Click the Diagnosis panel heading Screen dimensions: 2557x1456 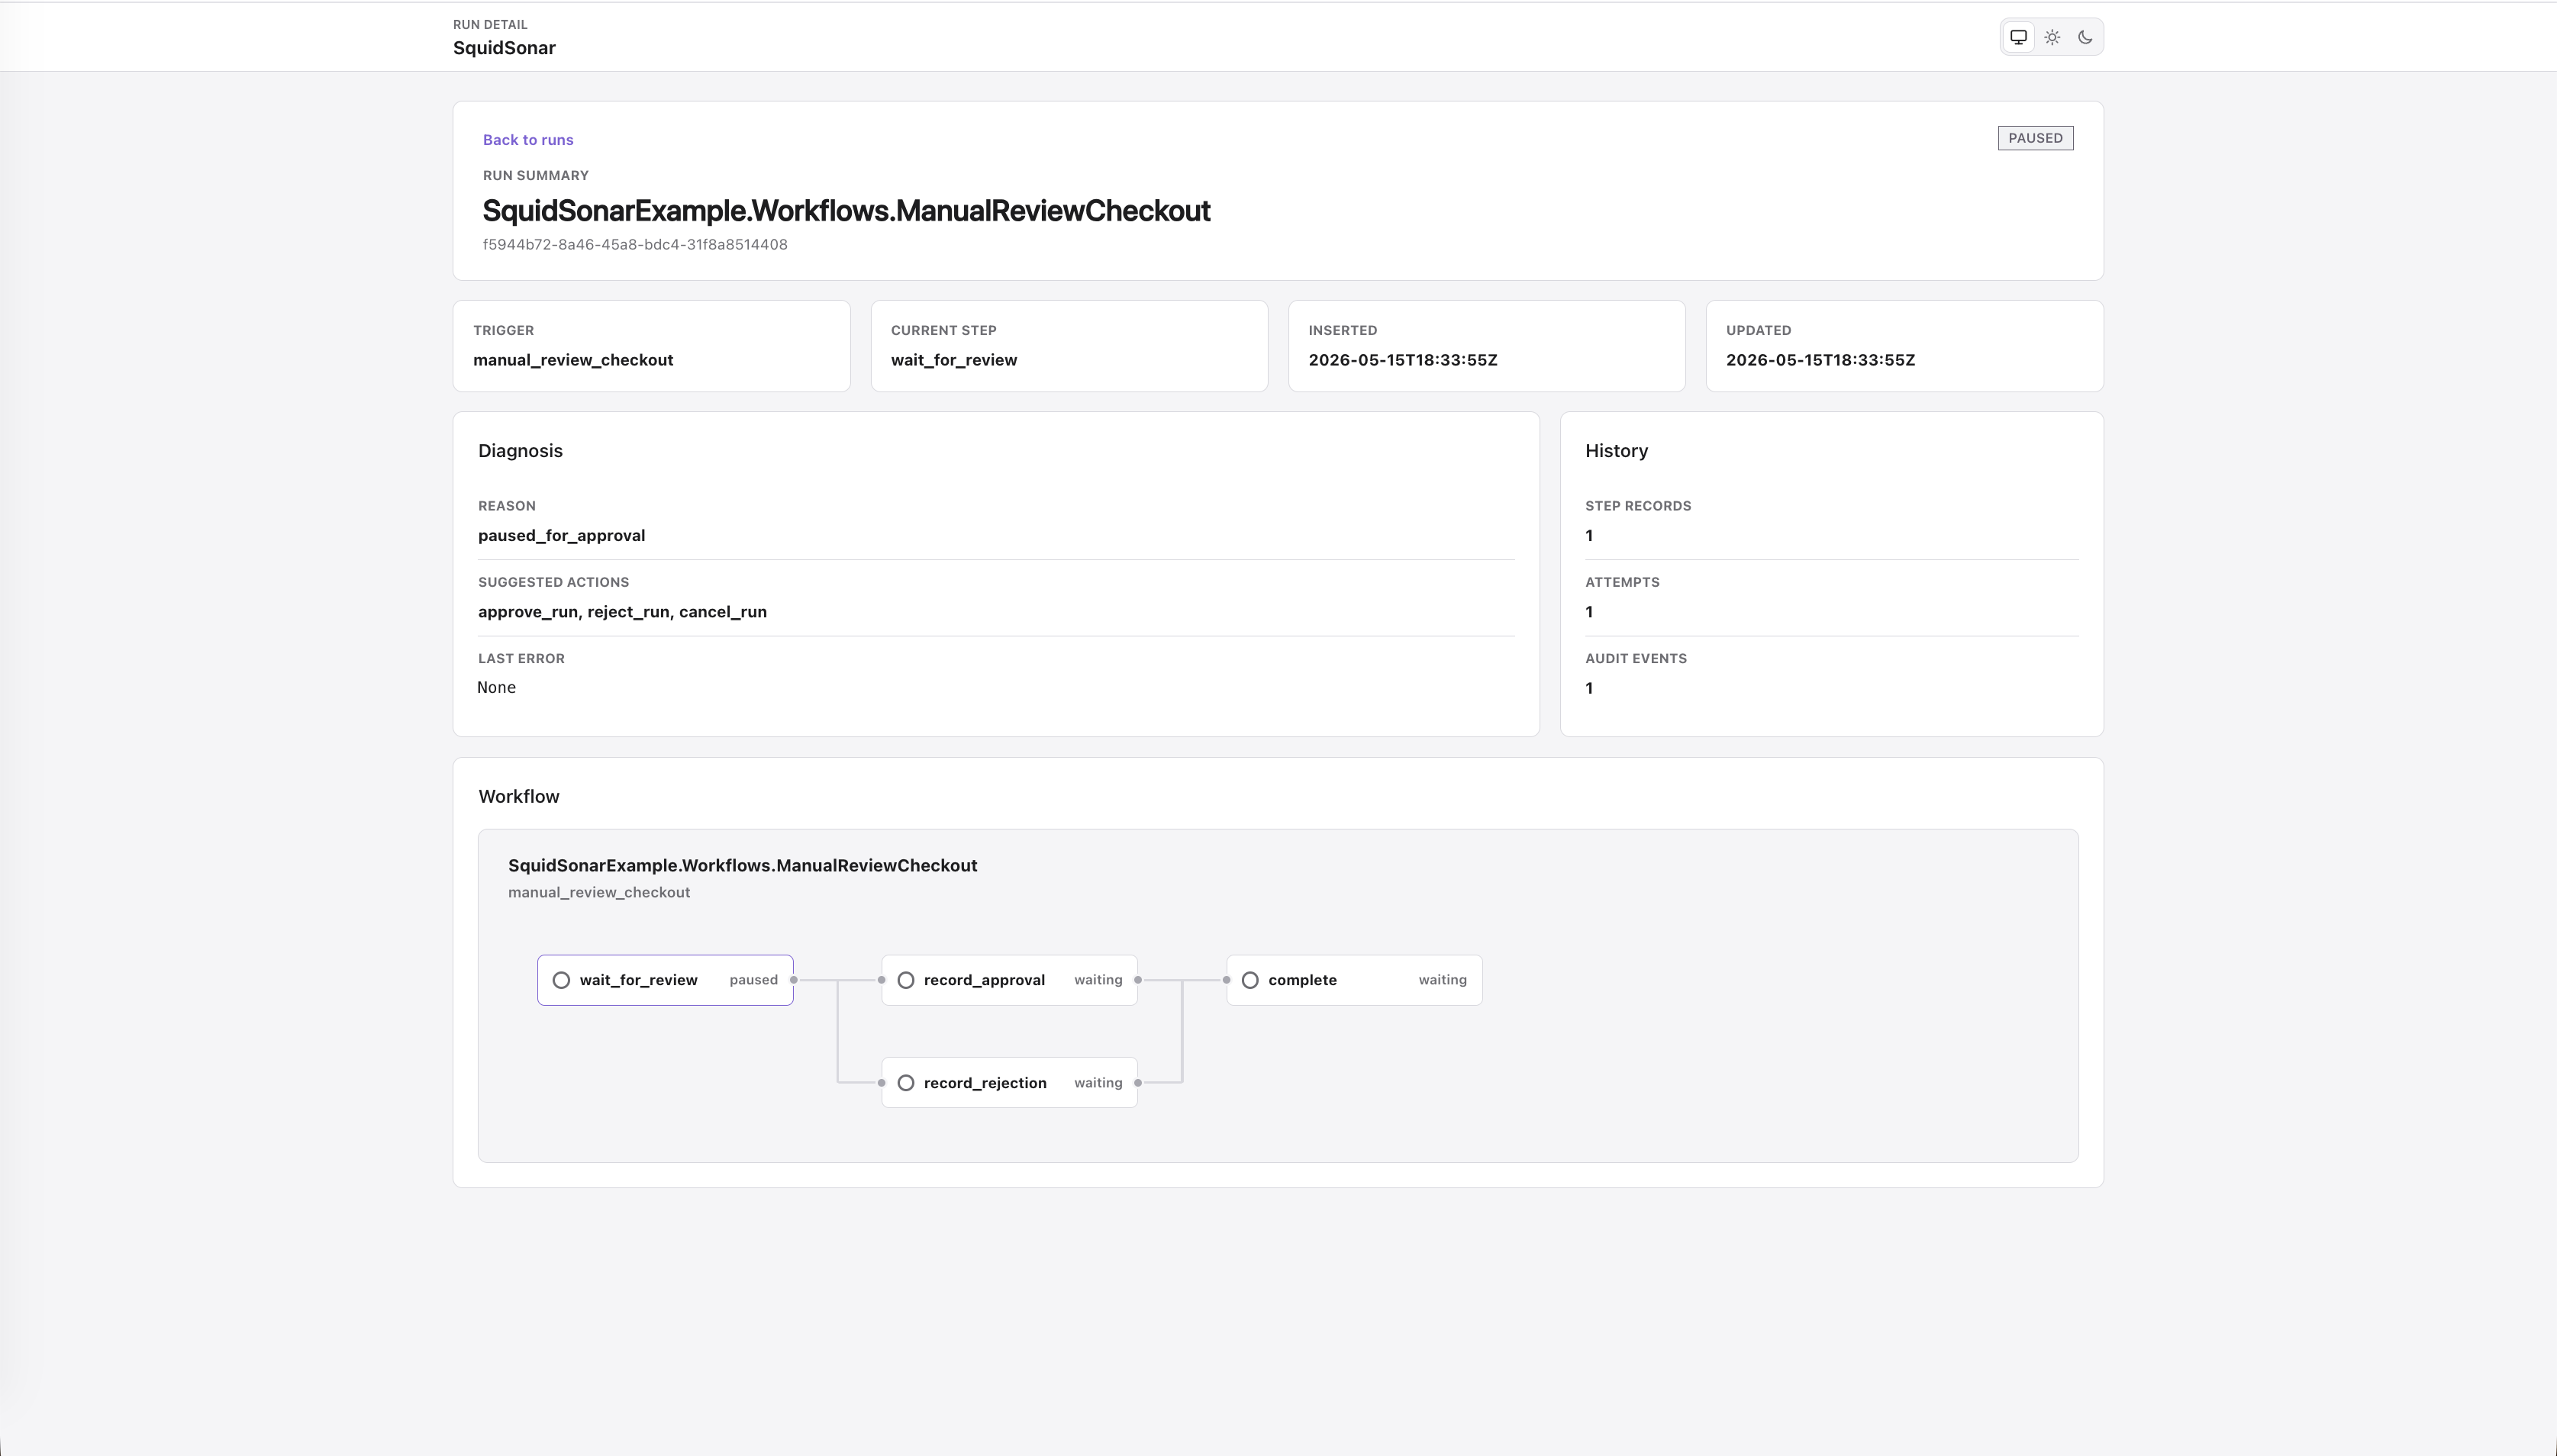point(520,451)
